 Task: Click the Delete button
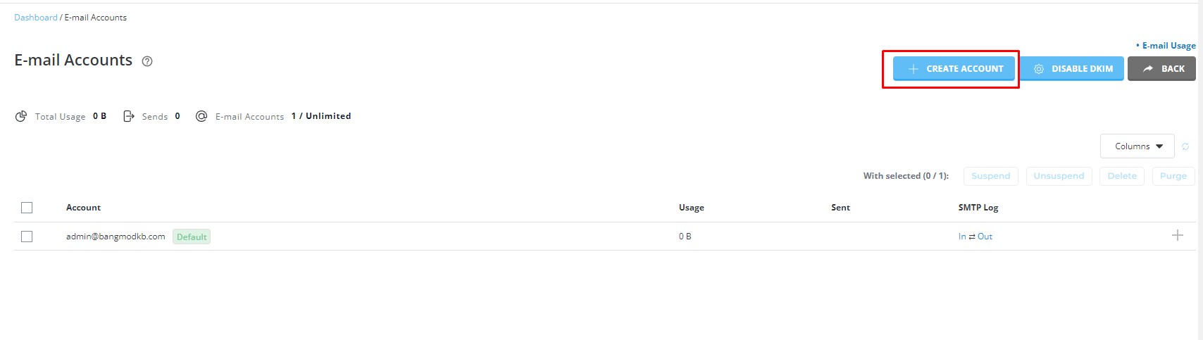click(x=1122, y=176)
